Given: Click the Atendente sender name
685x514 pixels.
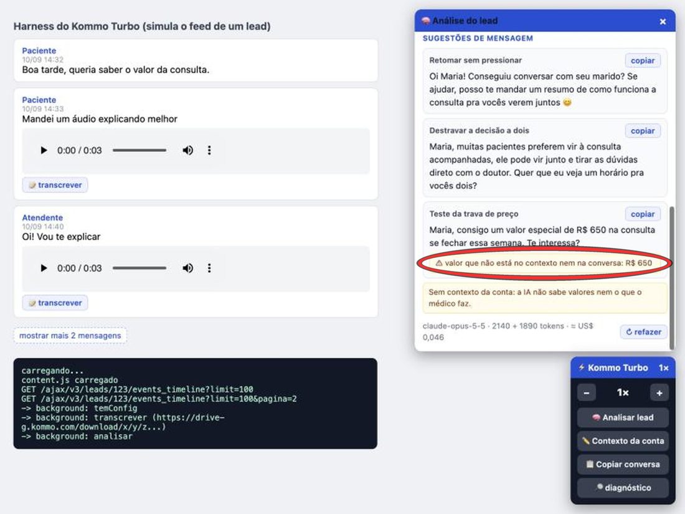Looking at the screenshot, I should click(x=42, y=217).
